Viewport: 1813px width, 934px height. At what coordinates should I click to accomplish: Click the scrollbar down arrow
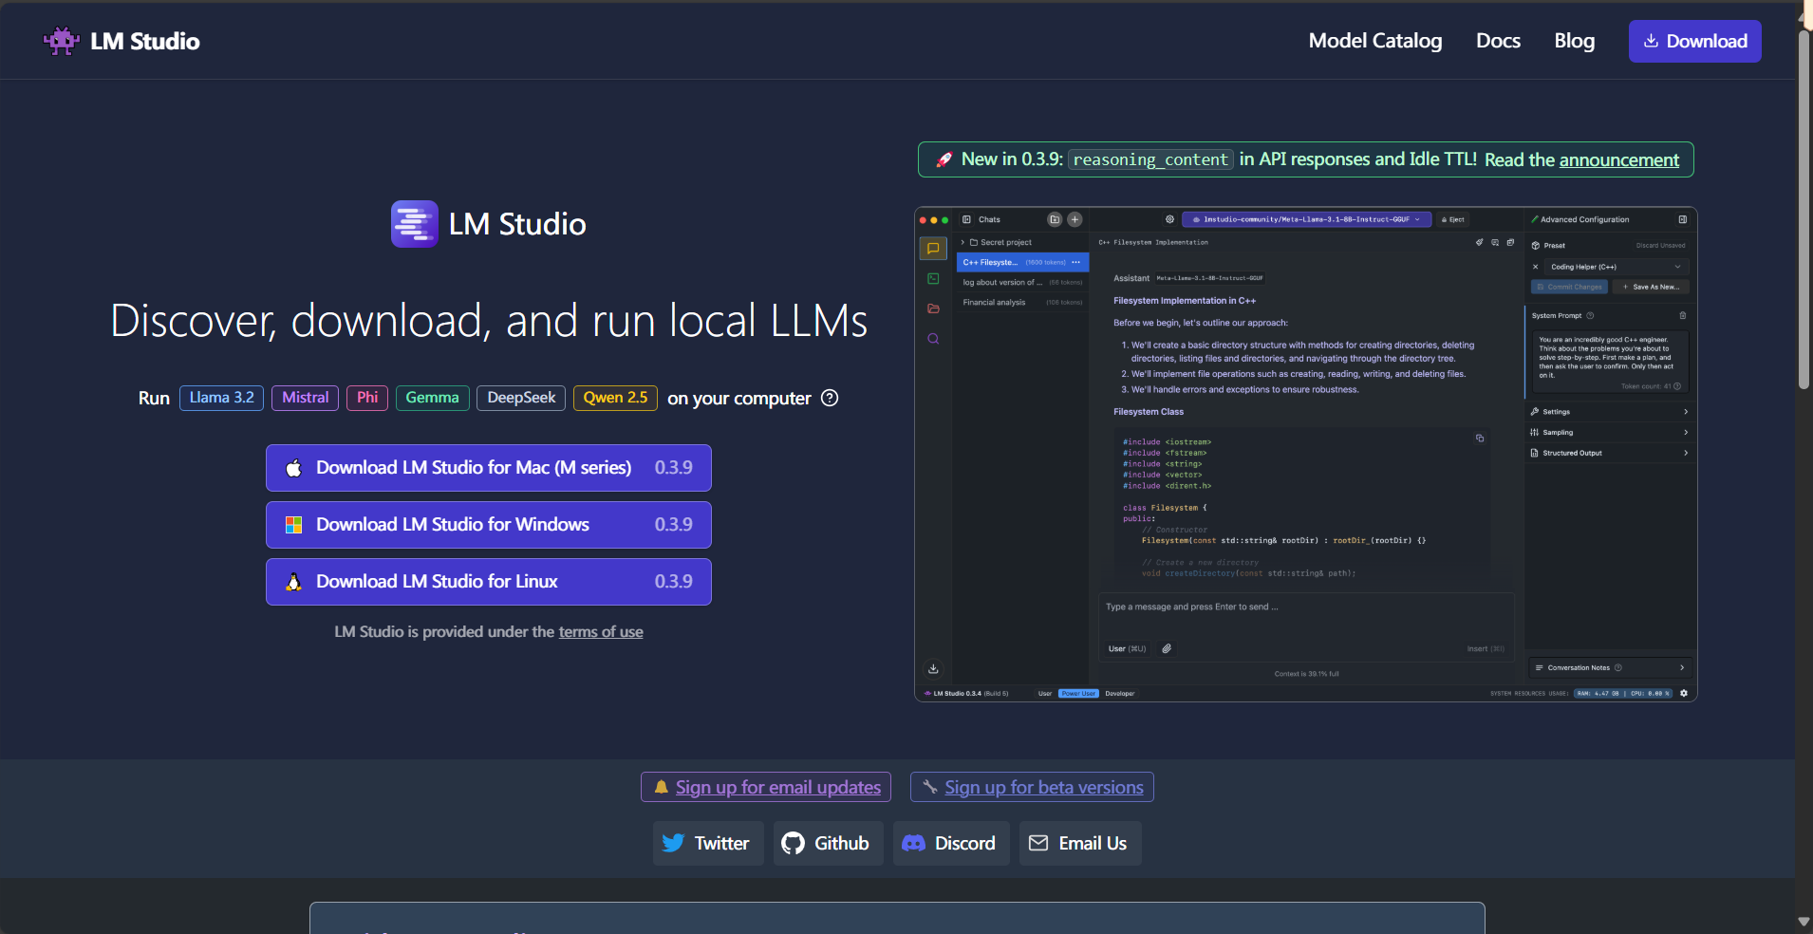click(x=1804, y=922)
